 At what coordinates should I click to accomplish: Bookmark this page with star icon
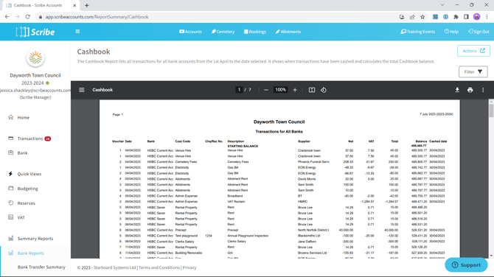(422, 17)
